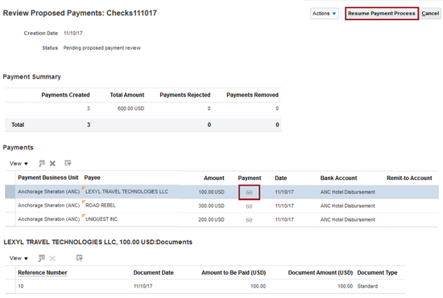443x298 pixels.
Task: Click freeze icon in Payments toolbar
Action: 42,163
